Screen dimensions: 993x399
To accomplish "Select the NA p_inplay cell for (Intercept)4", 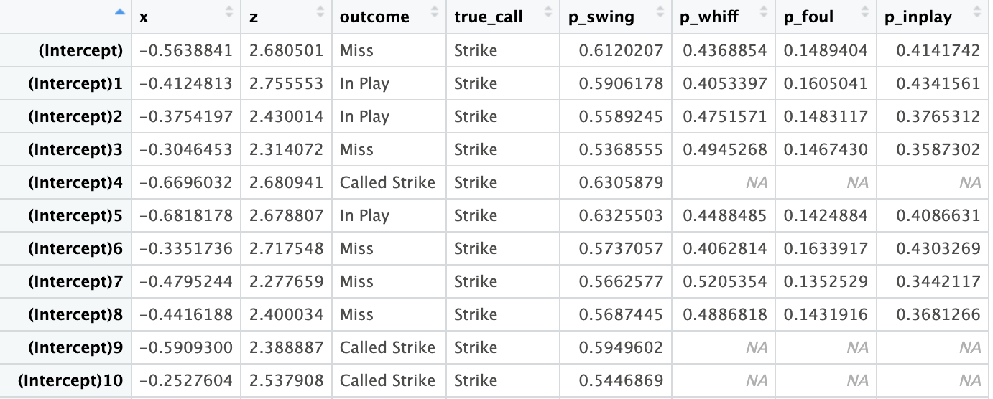I will coord(970,183).
